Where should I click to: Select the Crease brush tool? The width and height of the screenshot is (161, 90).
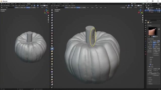click(x=52, y=30)
